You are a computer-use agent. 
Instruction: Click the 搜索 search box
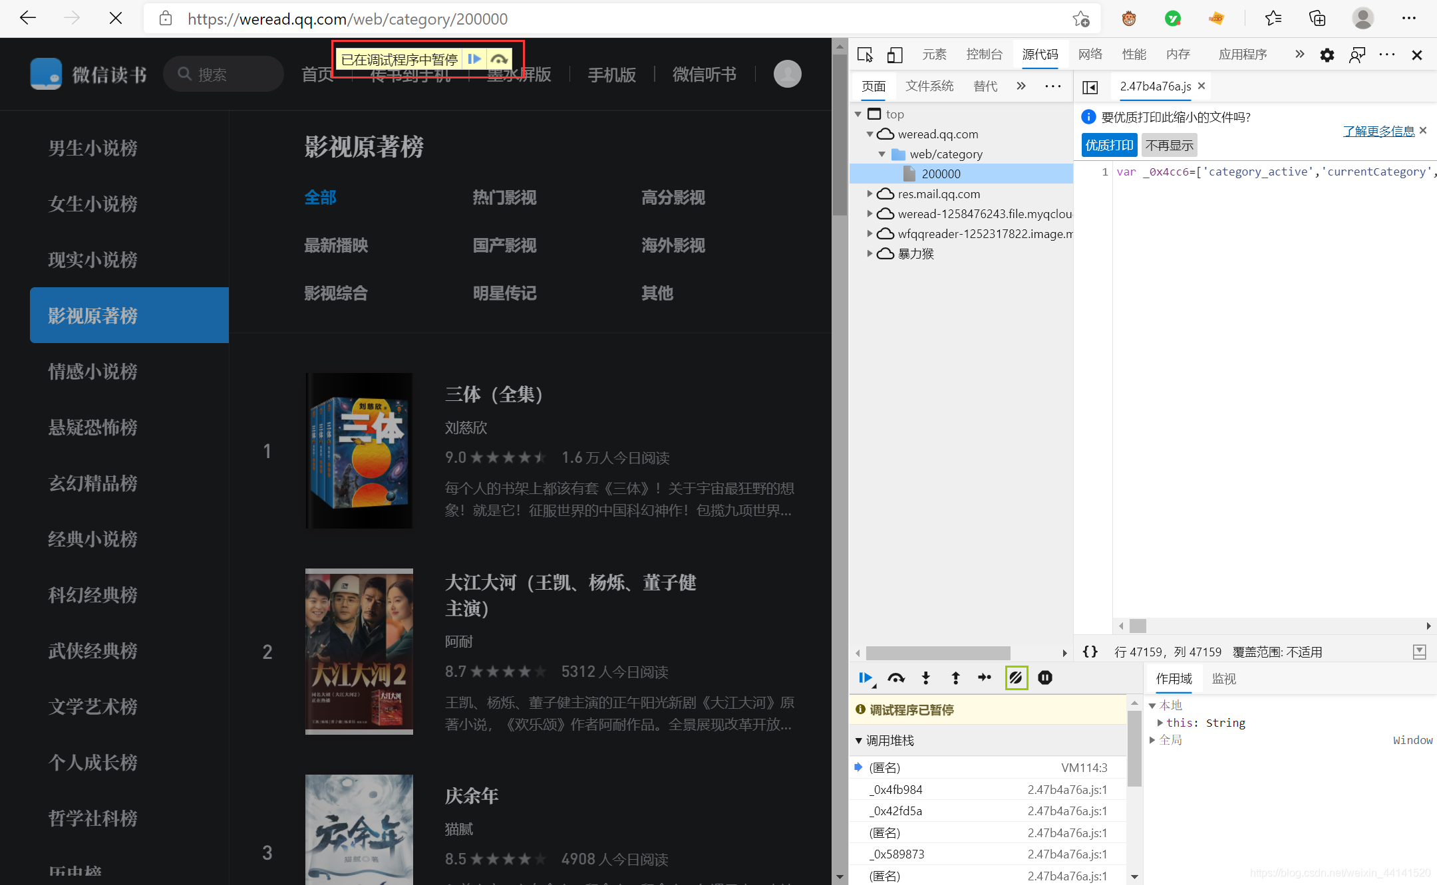[224, 74]
